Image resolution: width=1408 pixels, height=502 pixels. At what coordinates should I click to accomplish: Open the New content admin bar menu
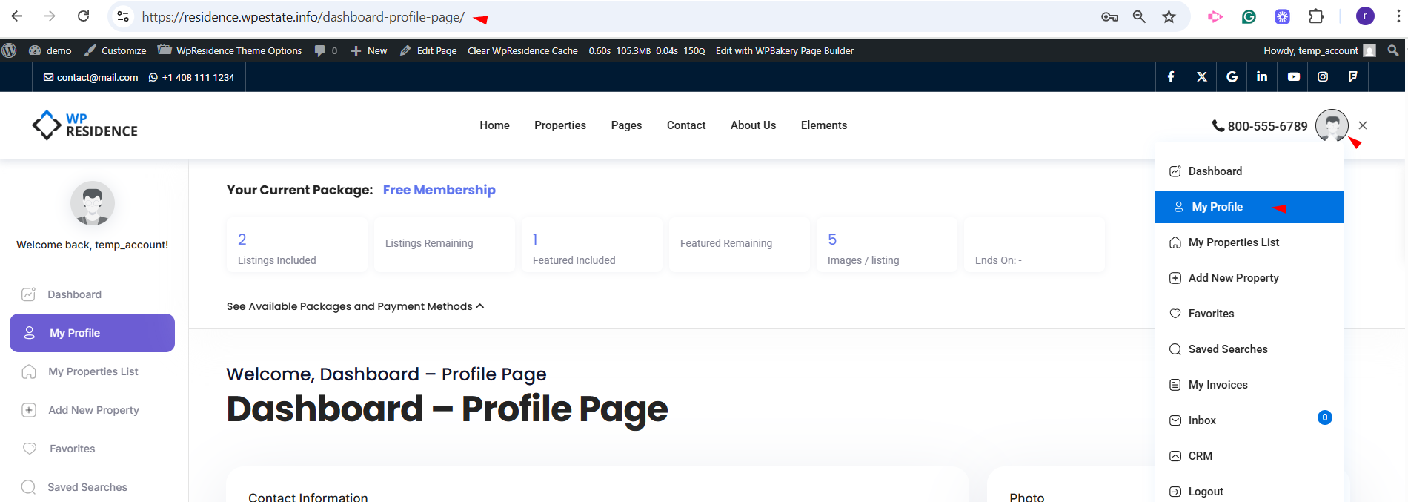coord(369,50)
